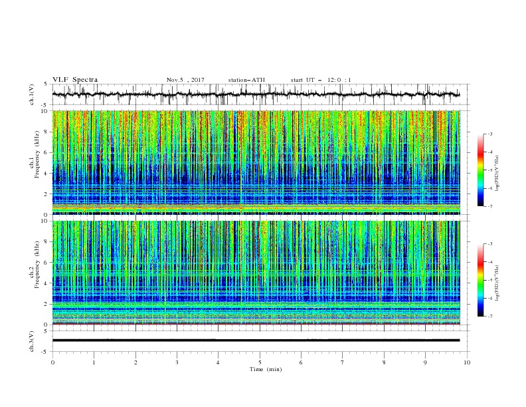
Task: Click the "ch.1(V)" waveform axis label
Action: 32,94
